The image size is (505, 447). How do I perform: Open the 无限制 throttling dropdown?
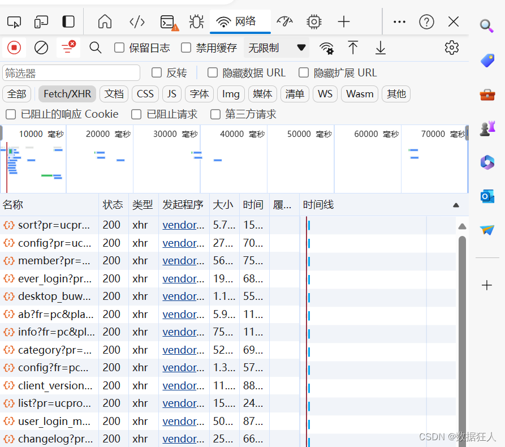277,48
